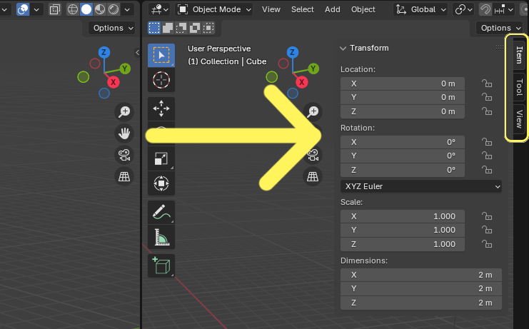
Task: Activate the Move tool
Action: pos(161,108)
